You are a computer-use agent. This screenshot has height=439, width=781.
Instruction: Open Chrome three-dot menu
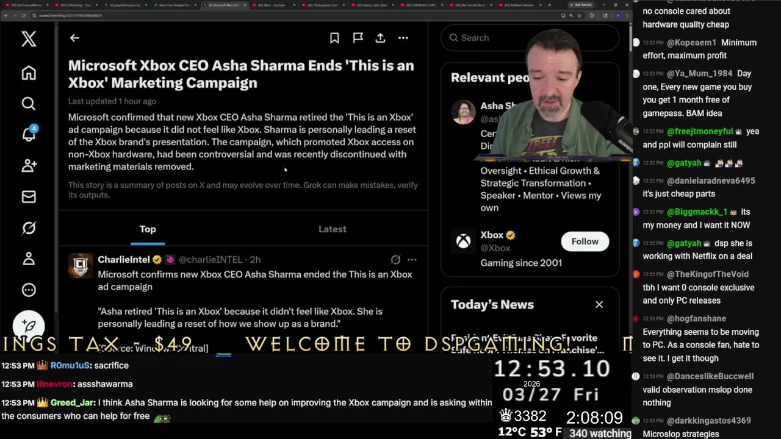coord(628,15)
